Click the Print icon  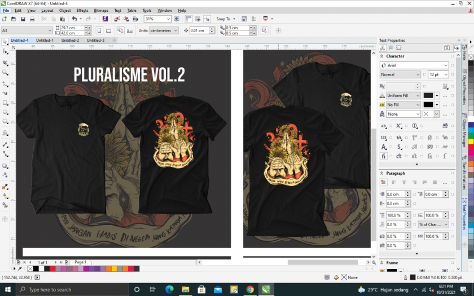(x=32, y=19)
